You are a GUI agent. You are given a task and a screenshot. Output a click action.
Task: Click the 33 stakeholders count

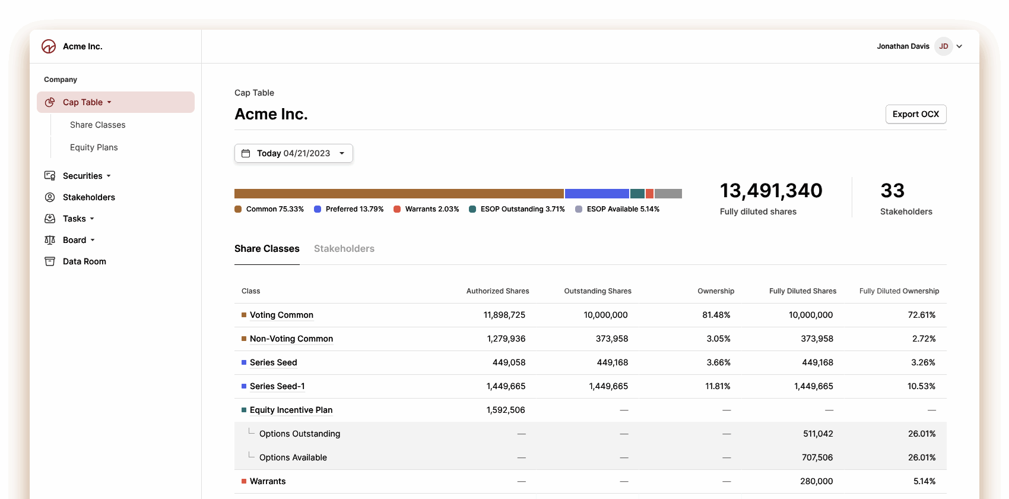[893, 191]
